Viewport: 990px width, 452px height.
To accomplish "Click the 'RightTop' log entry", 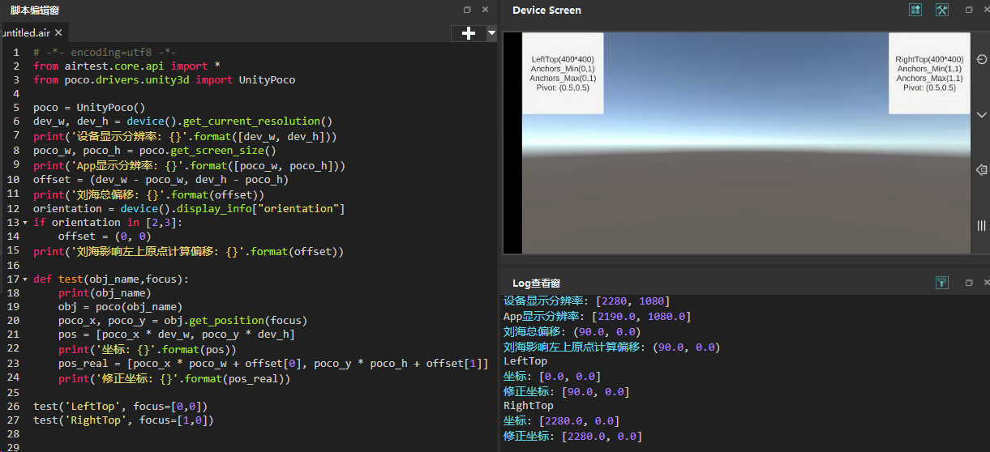I will pyautogui.click(x=529, y=406).
